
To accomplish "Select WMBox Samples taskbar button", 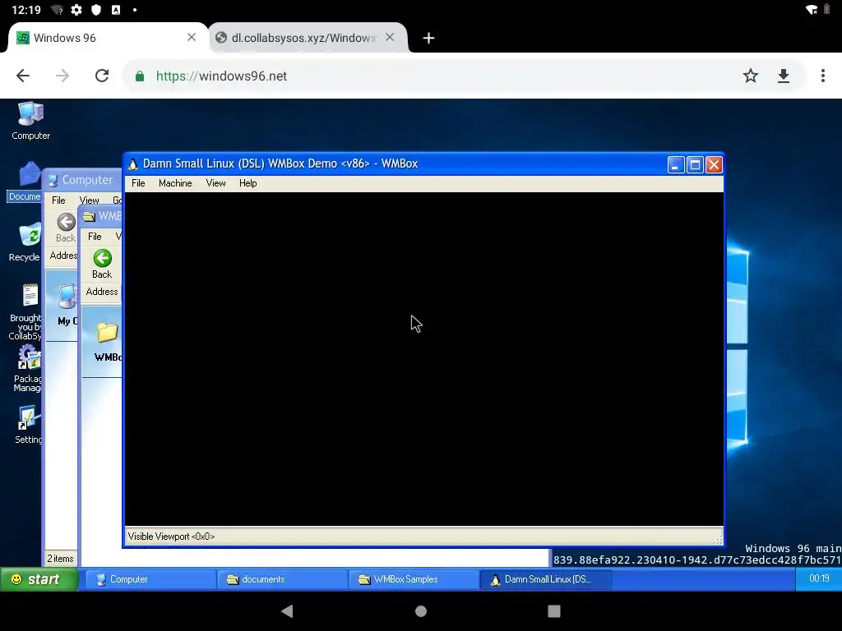I will [414, 579].
